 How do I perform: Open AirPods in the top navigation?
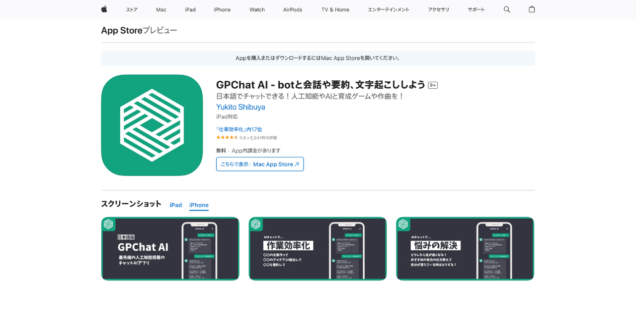293,9
